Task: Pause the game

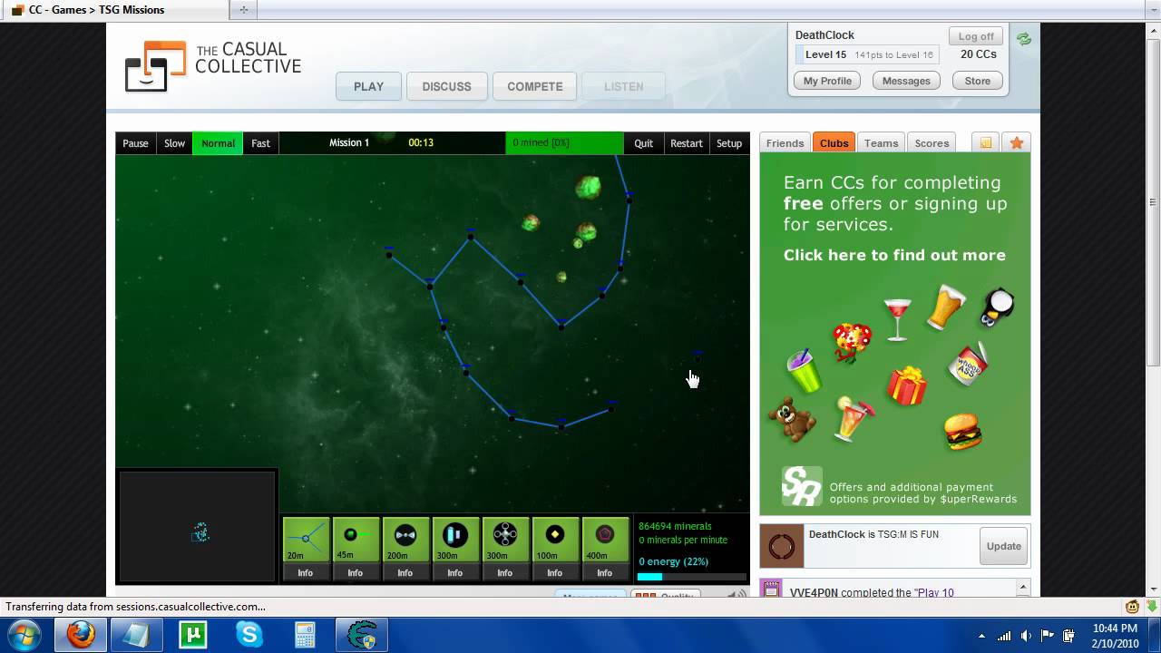Action: (x=135, y=143)
